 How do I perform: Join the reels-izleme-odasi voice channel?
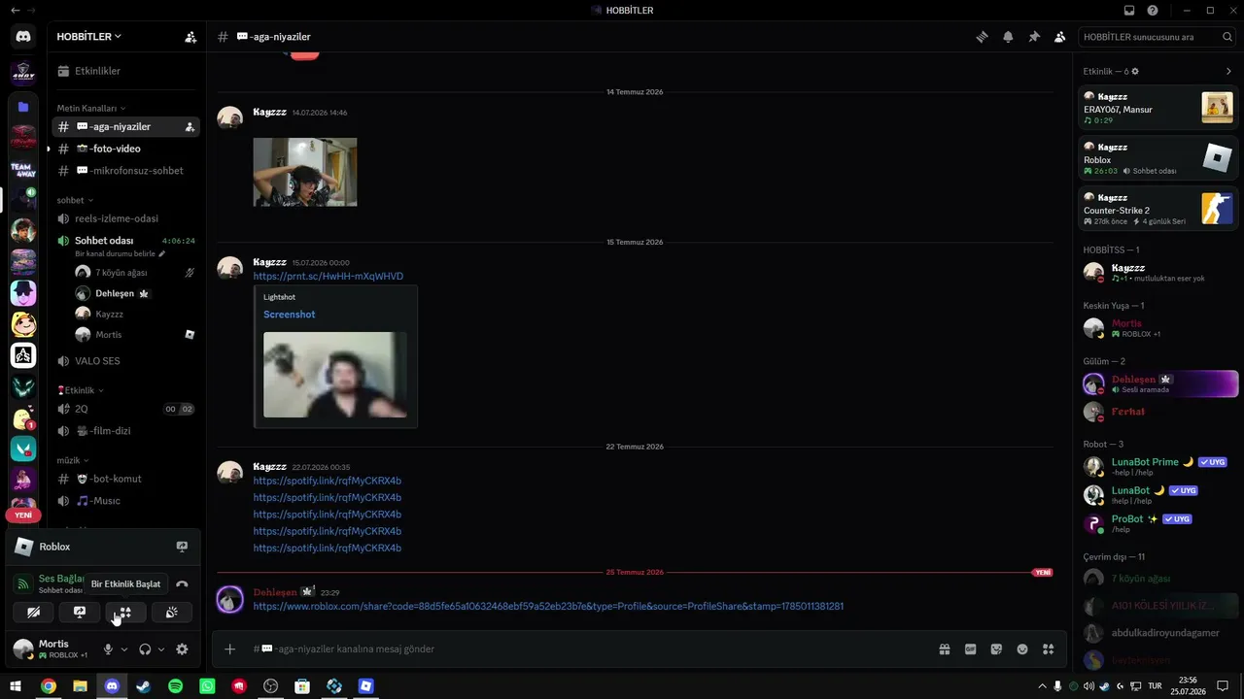125,218
